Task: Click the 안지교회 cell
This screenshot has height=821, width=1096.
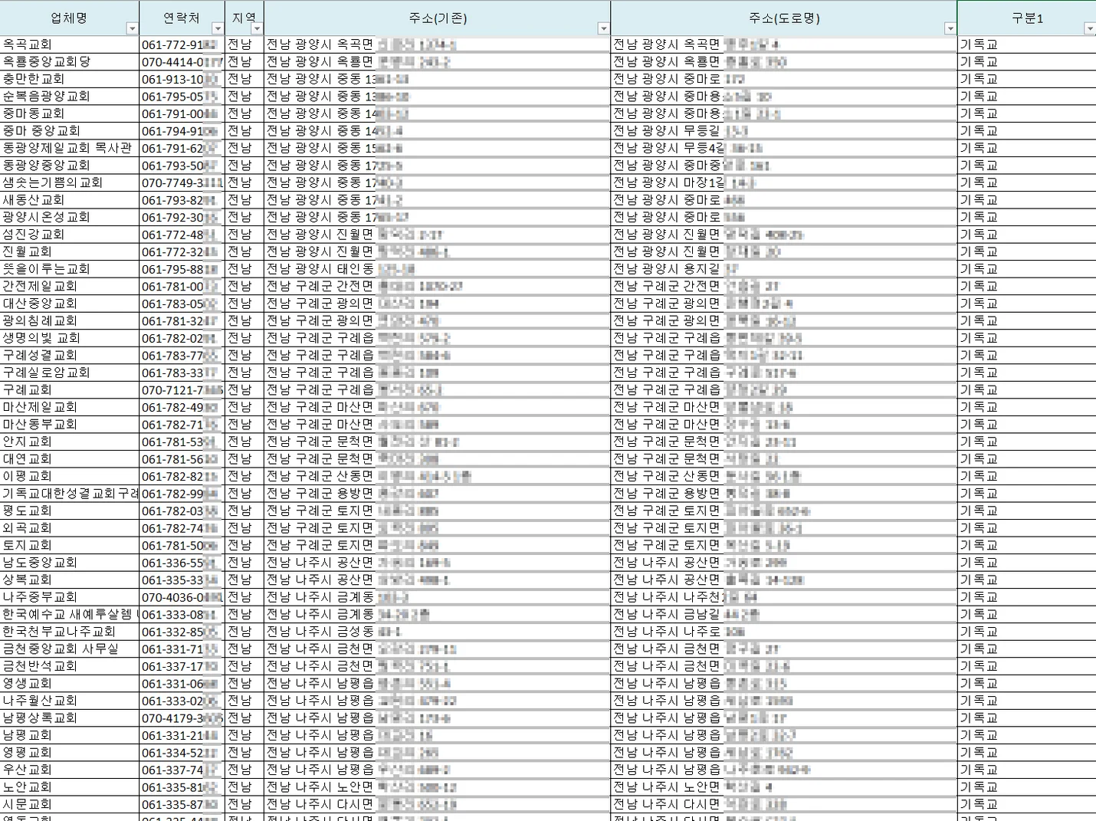Action: click(70, 442)
